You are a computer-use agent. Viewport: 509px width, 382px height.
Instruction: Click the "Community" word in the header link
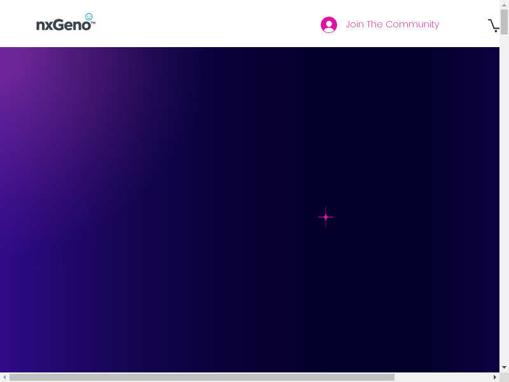click(412, 24)
